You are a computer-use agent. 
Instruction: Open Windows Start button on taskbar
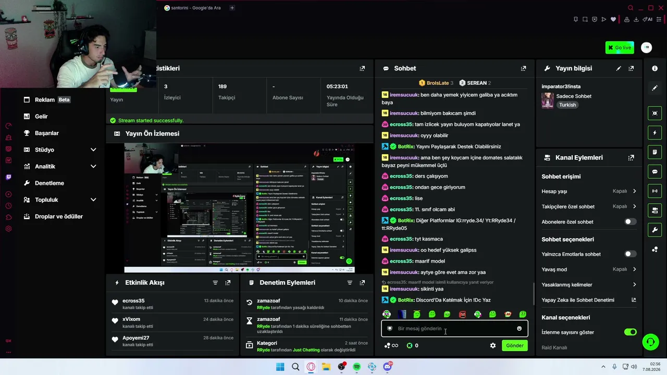280,367
